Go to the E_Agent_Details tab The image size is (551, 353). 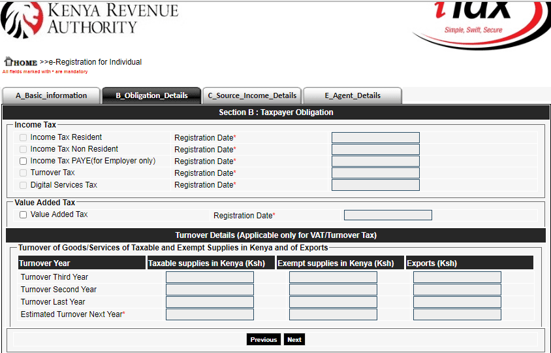click(353, 95)
